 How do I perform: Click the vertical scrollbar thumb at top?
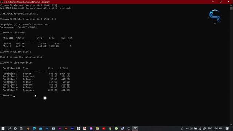[x=231, y=8]
